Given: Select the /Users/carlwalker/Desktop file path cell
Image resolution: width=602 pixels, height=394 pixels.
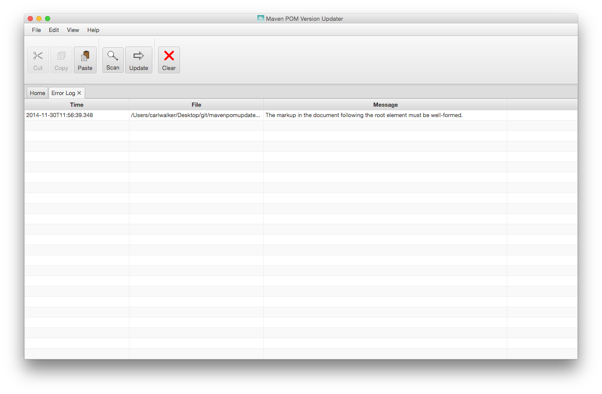Looking at the screenshot, I should coord(196,115).
